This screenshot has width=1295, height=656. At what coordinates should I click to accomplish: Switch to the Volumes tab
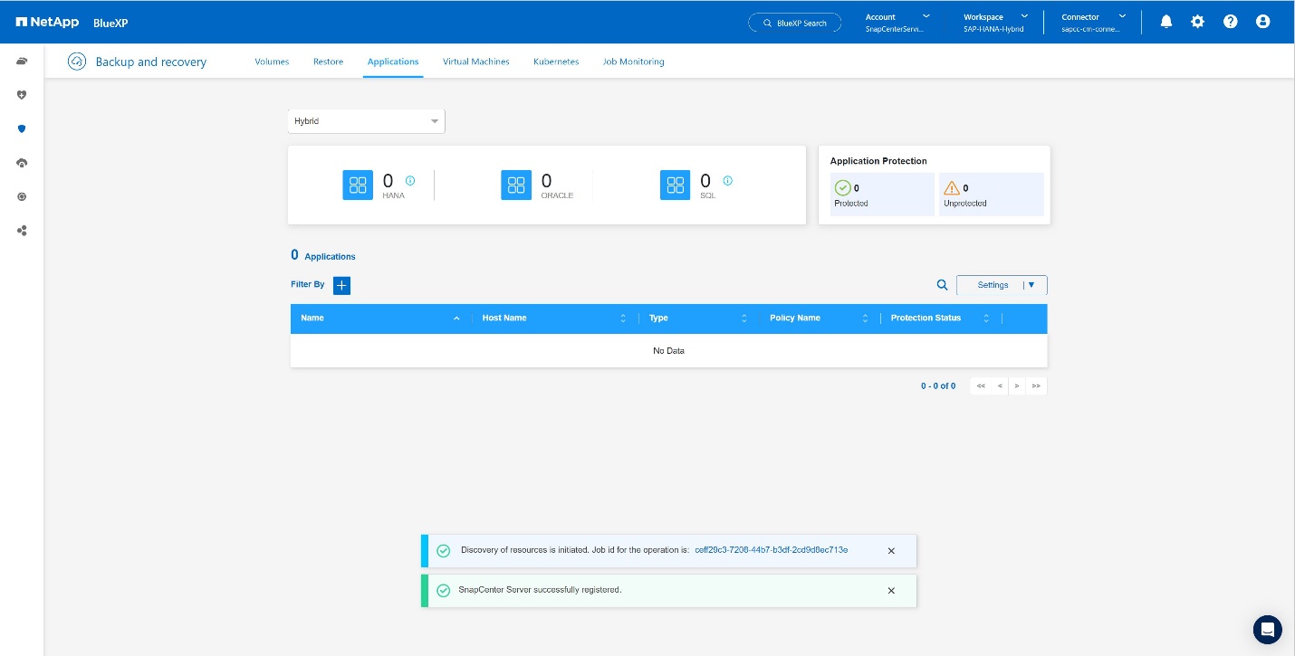(x=272, y=62)
